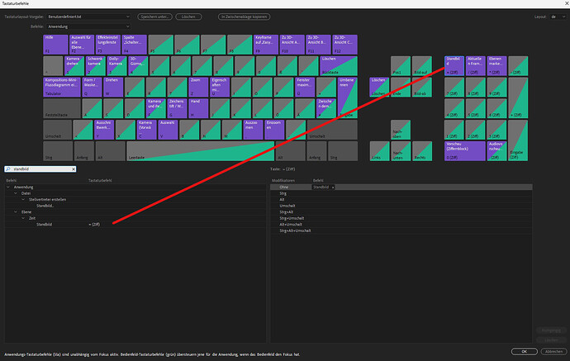Select the Y key labeled Ausschnittwerkzeug

click(104, 130)
